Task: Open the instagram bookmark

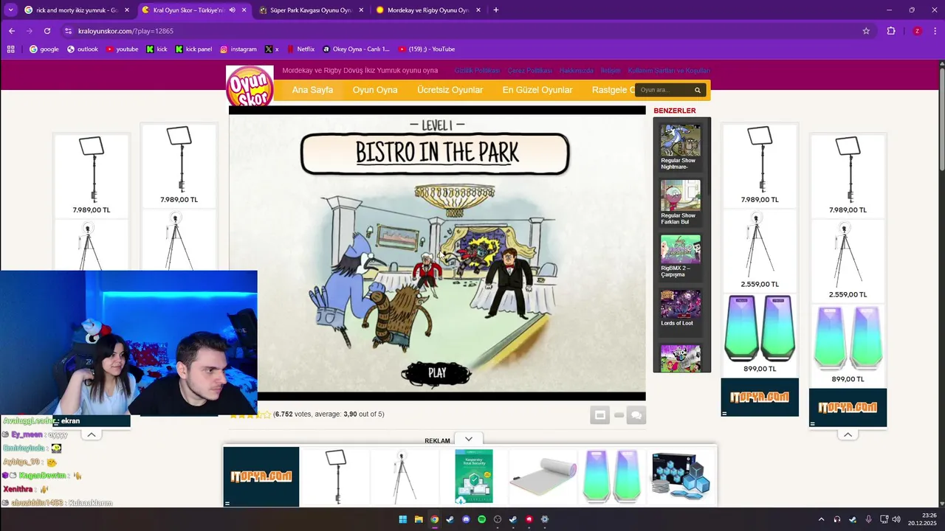Action: pyautogui.click(x=238, y=49)
